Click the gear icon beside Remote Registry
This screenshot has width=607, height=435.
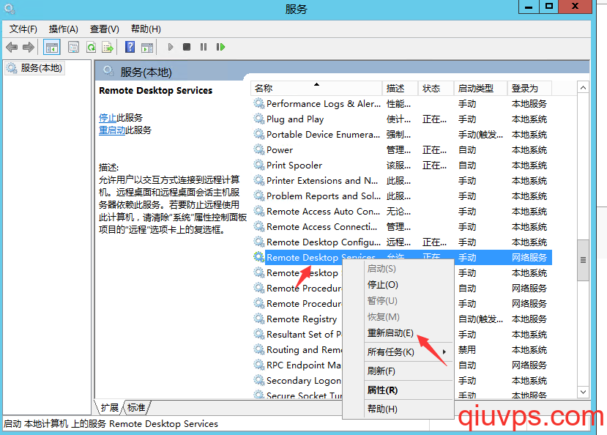pyautogui.click(x=258, y=319)
